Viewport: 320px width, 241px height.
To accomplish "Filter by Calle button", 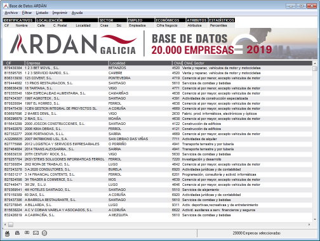I will [41, 25].
